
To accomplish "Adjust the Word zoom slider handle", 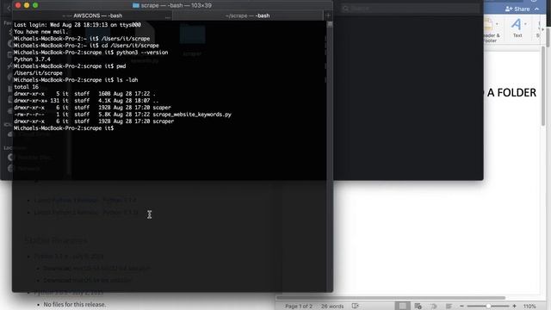I will tap(488, 307).
